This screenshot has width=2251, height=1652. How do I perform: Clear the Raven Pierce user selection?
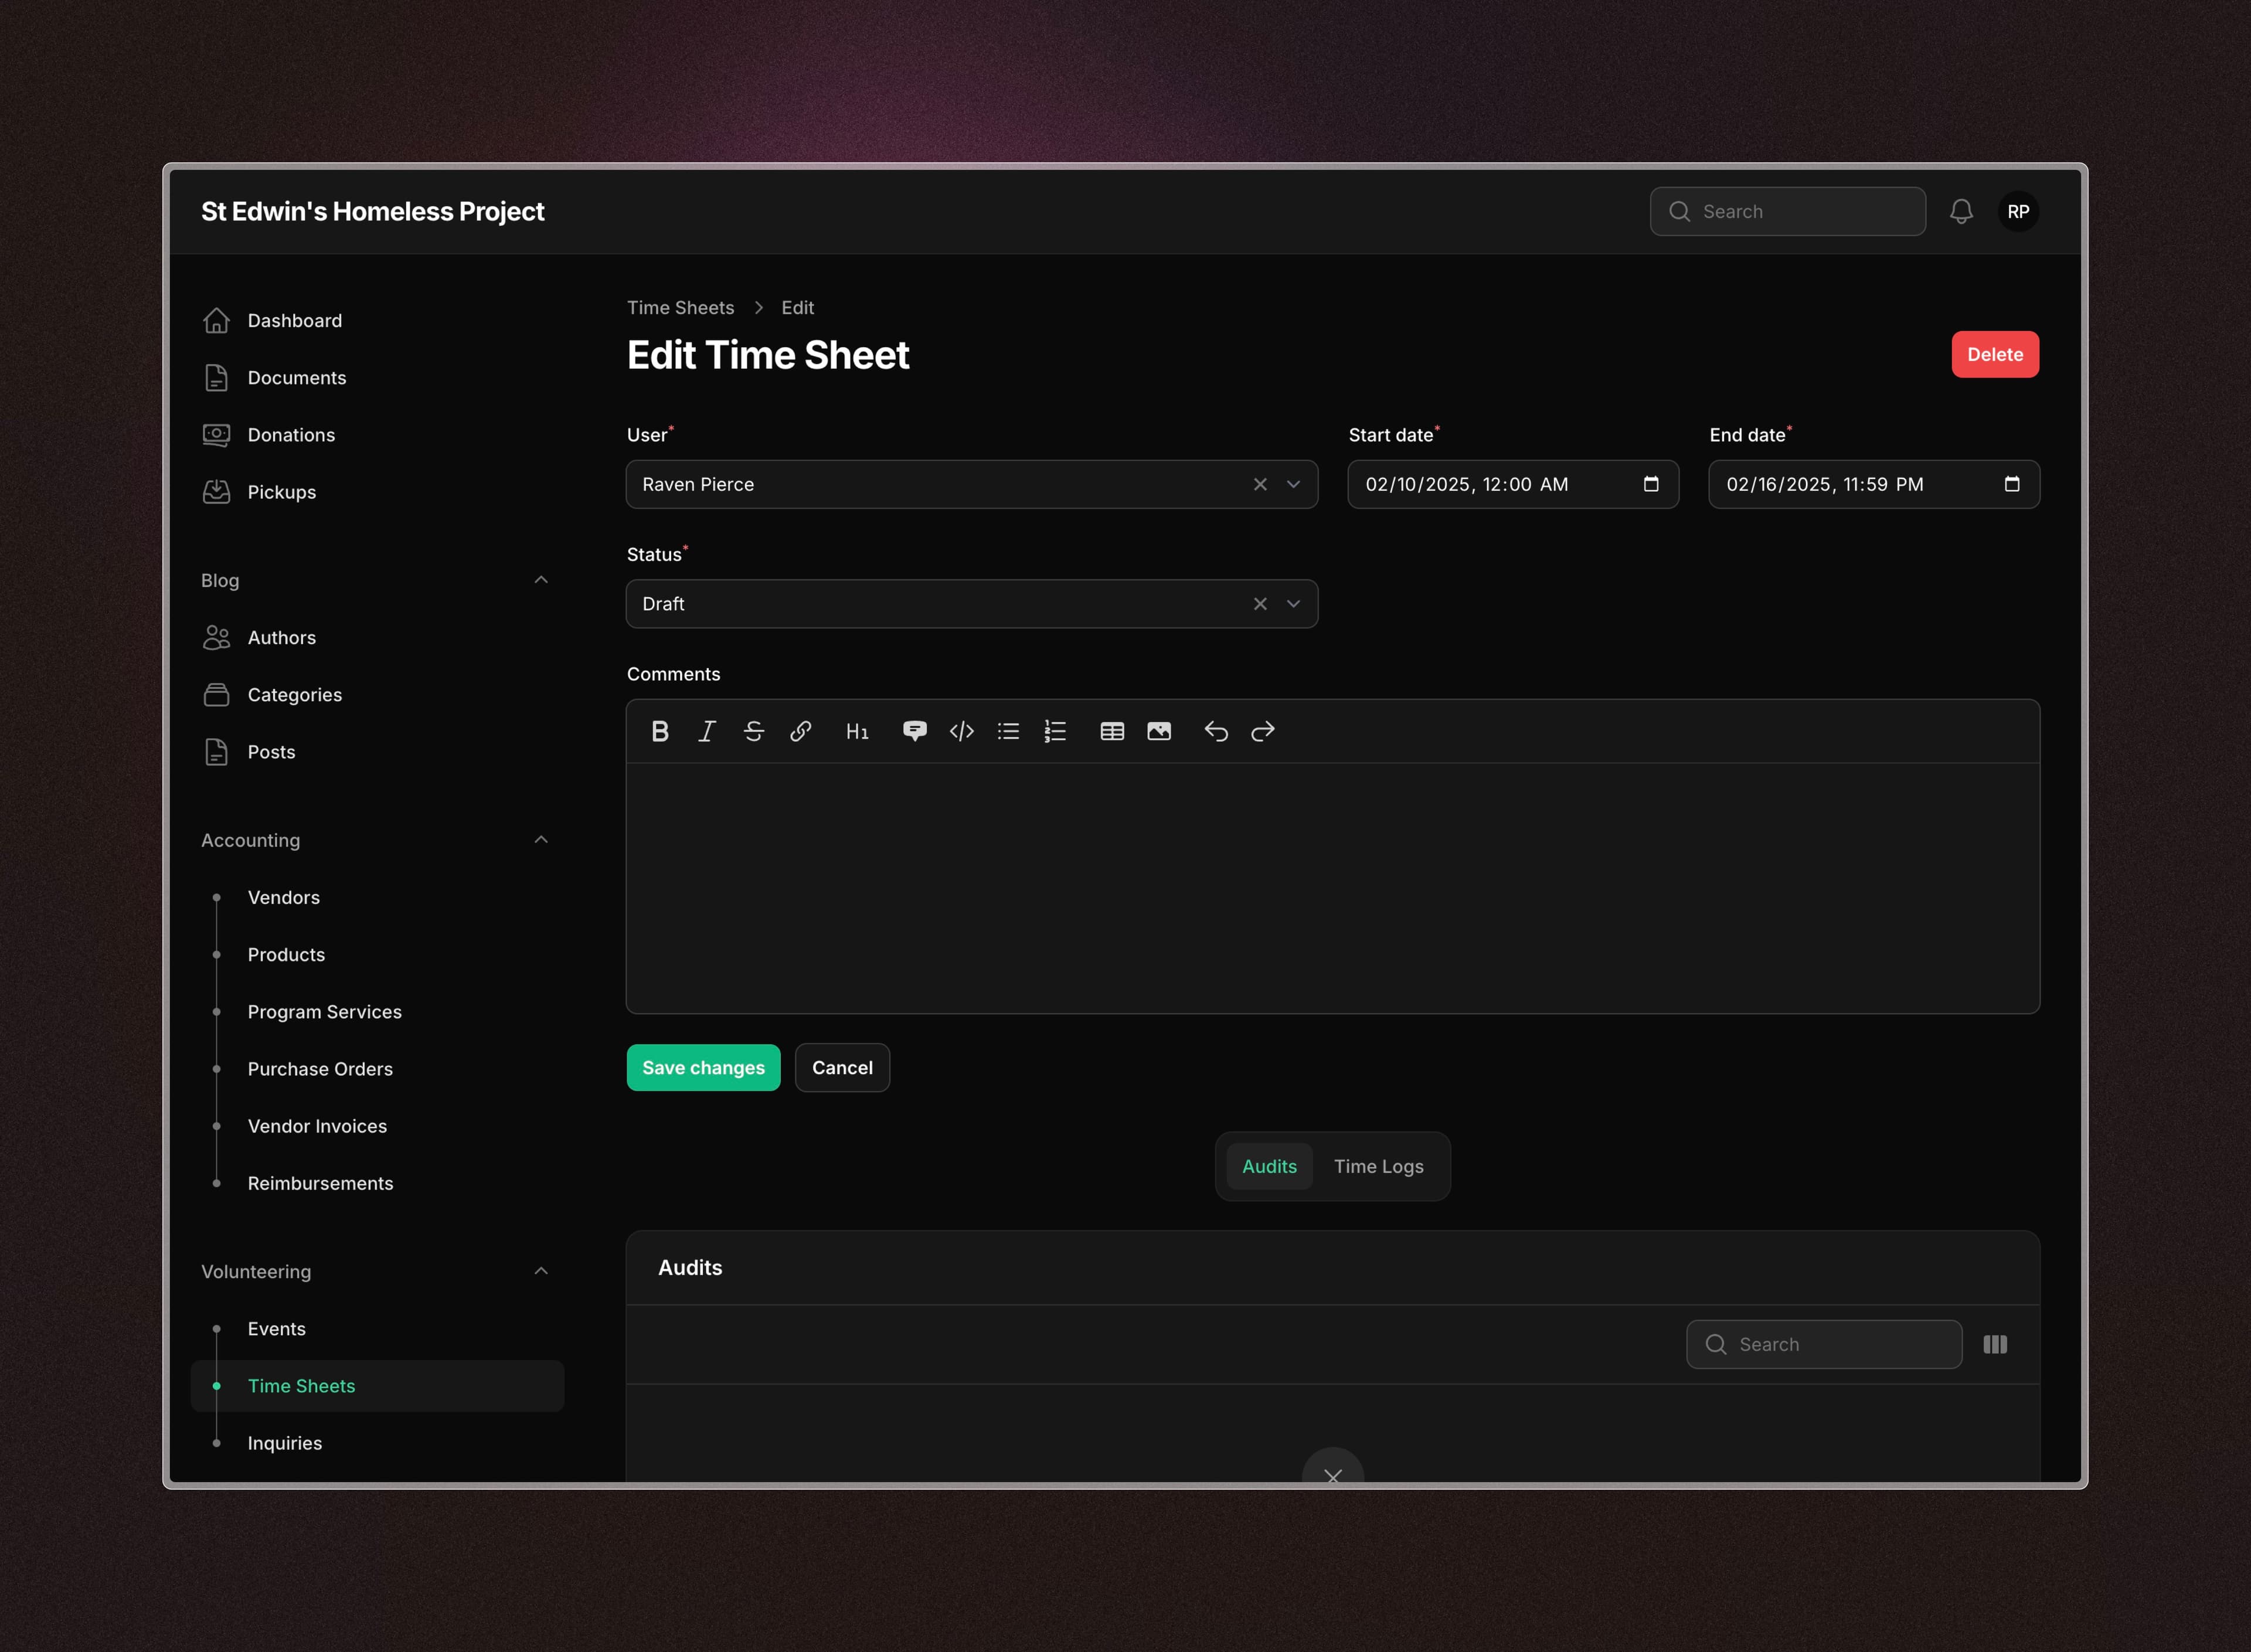[1260, 484]
